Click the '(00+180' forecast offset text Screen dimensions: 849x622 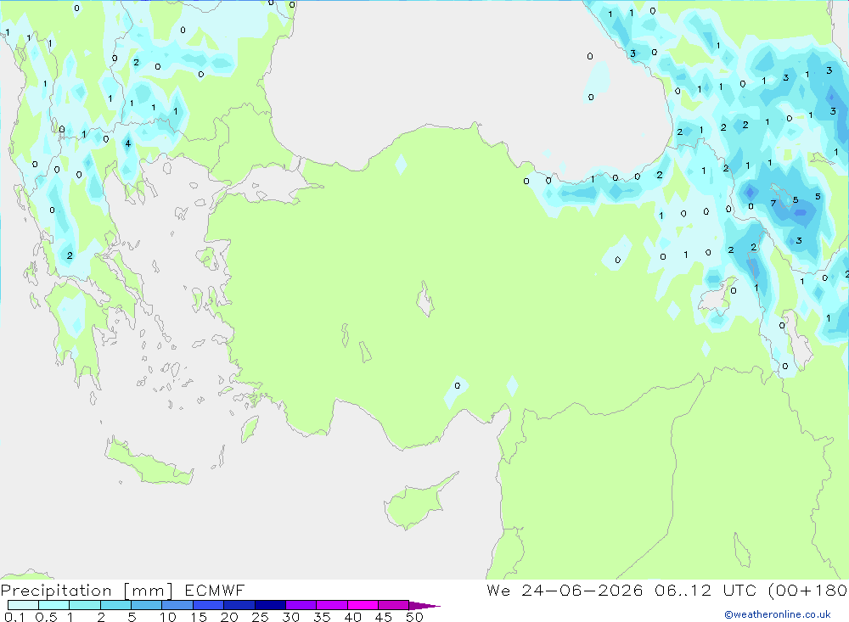click(807, 590)
